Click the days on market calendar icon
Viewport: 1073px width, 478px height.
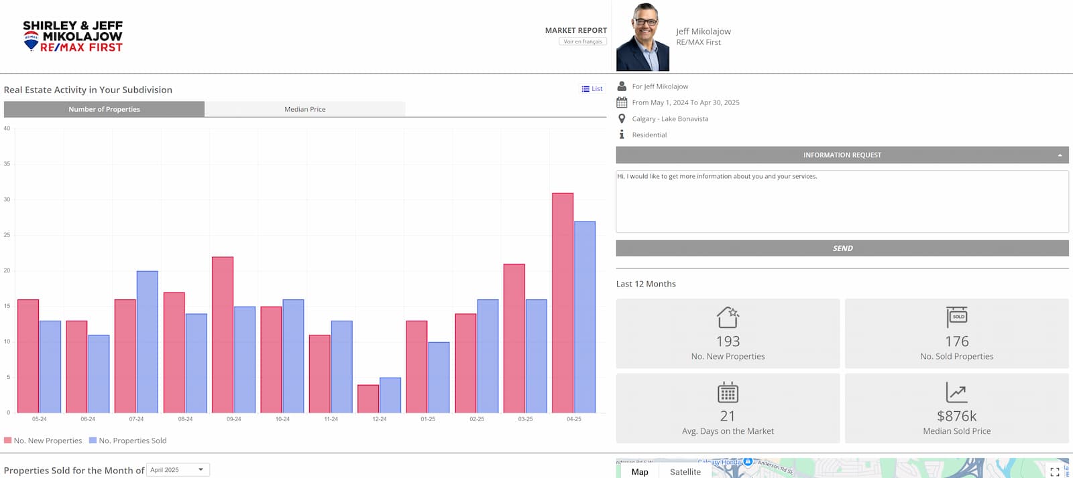[728, 392]
